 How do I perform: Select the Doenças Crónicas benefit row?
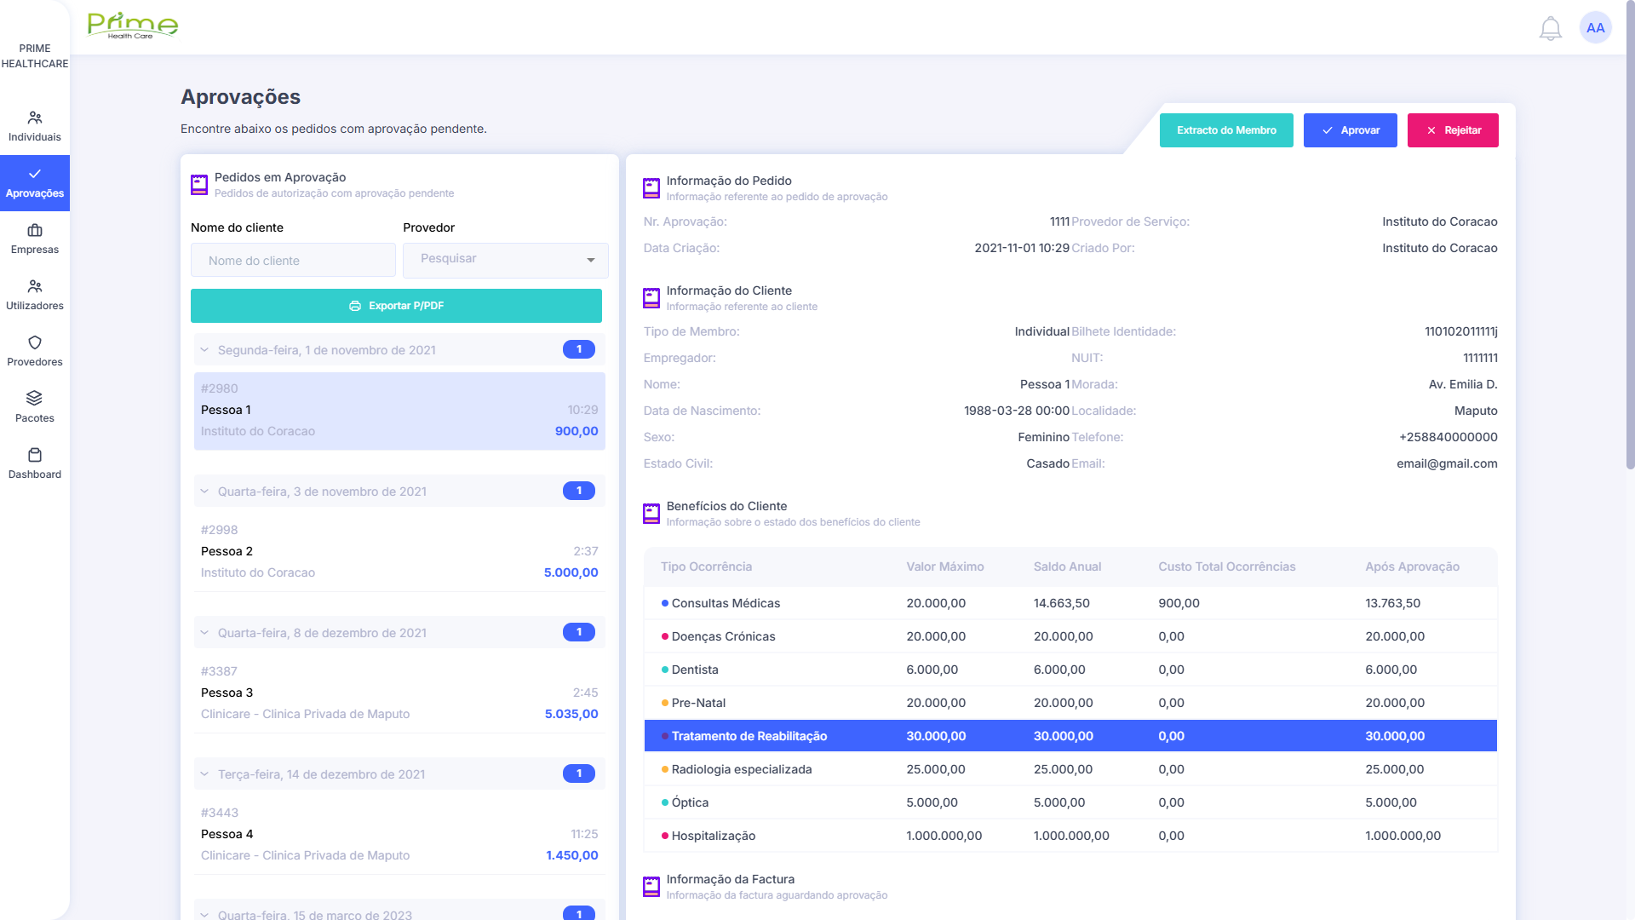(x=1070, y=636)
